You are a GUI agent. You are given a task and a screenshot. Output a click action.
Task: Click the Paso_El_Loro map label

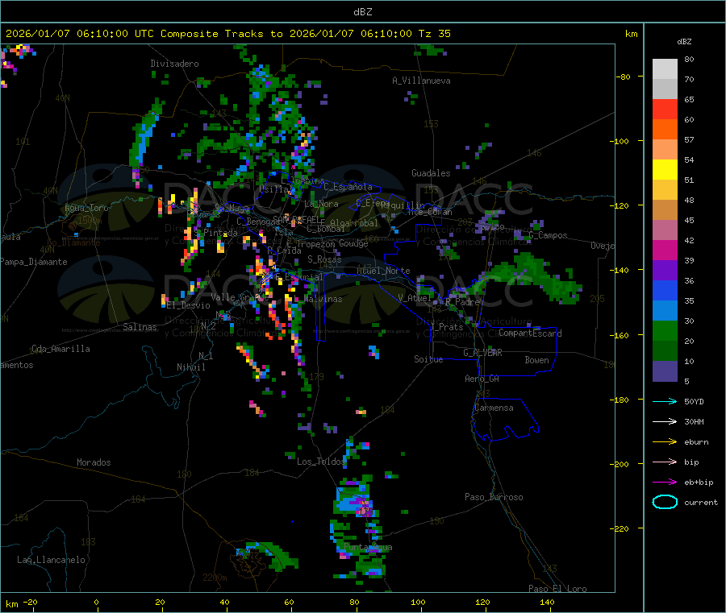click(557, 589)
